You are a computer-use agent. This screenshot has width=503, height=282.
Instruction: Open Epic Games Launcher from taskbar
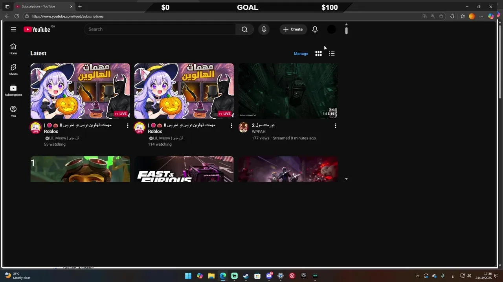[x=303, y=276]
